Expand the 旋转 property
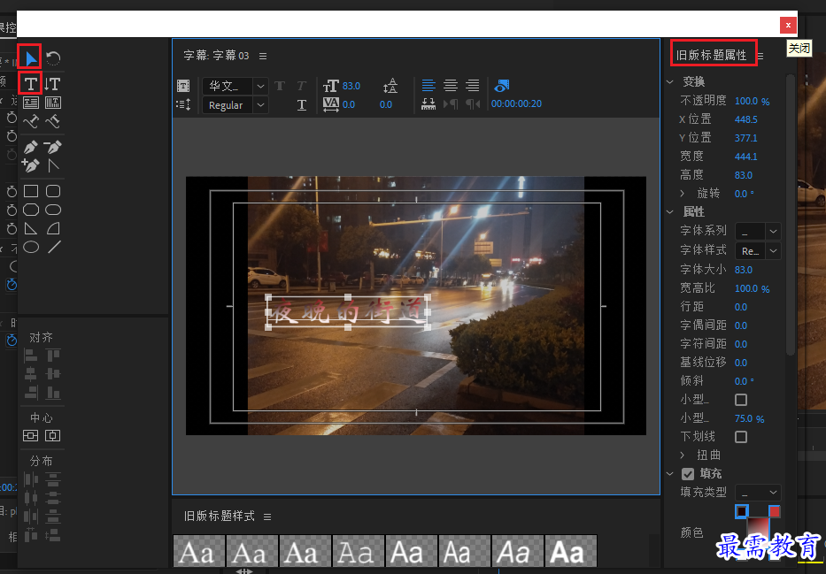Screen dimensions: 826x574 [683, 194]
